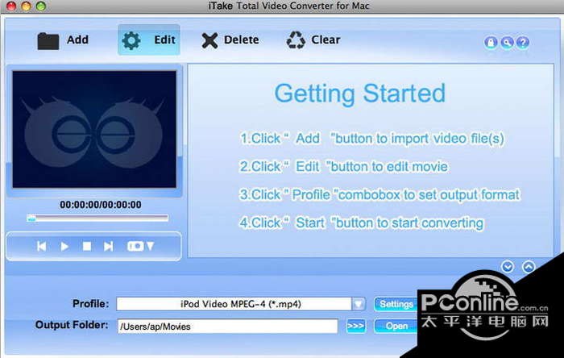Open the snapshot options arrow
Screen dimensions: 564x358
(151, 246)
